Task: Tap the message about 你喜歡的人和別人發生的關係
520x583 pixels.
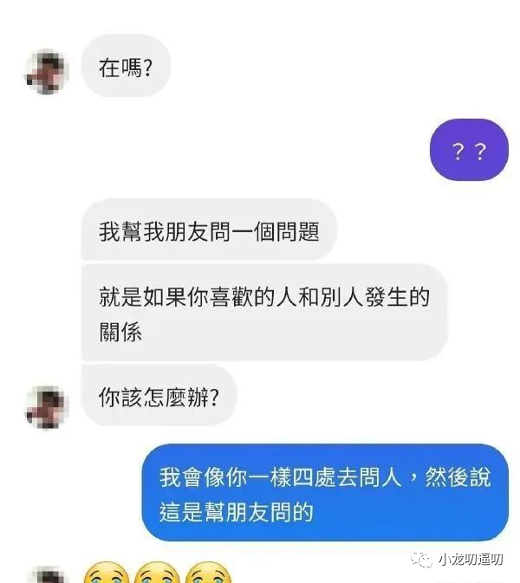Action: pyautogui.click(x=264, y=313)
